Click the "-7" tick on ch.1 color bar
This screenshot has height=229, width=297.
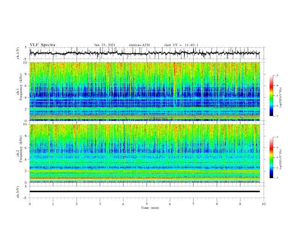point(277,116)
